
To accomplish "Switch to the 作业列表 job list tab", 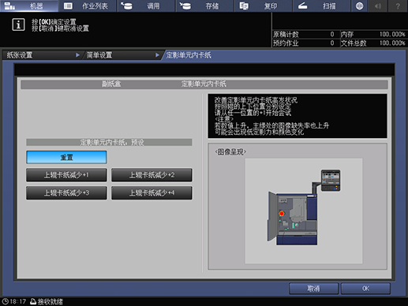I will [x=88, y=6].
